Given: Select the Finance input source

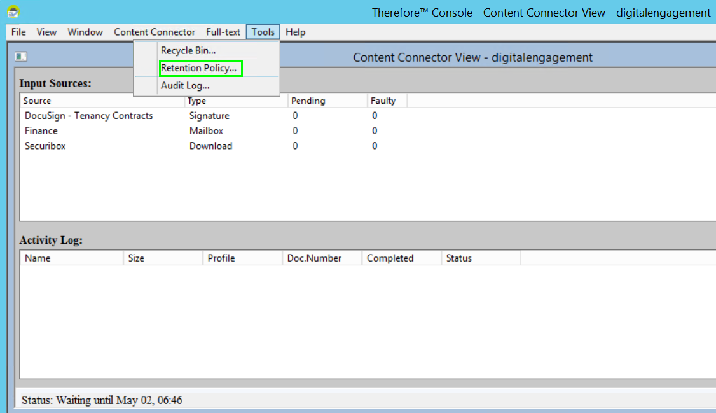Looking at the screenshot, I should pos(41,130).
